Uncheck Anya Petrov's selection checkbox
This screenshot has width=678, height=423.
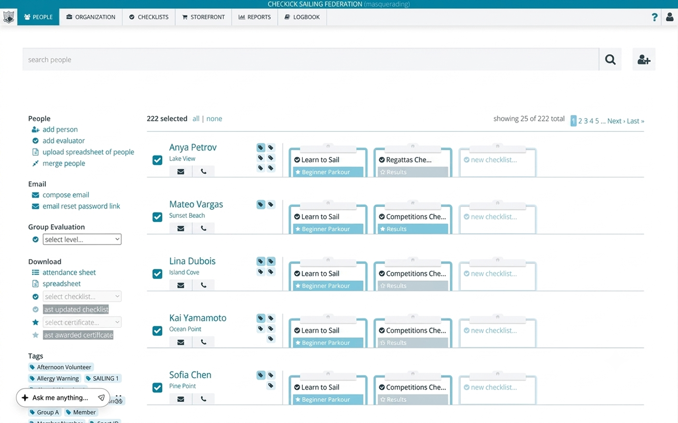[x=157, y=160]
